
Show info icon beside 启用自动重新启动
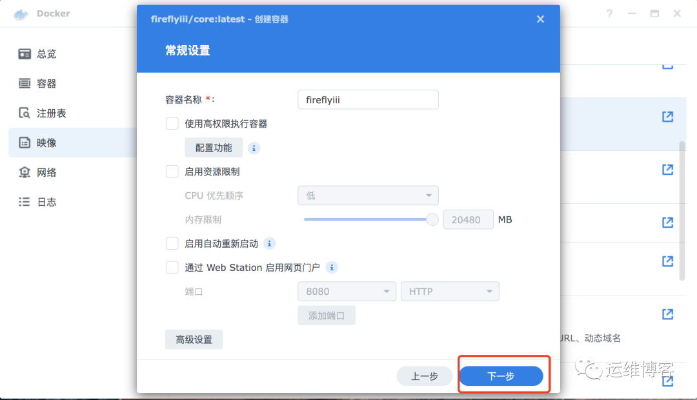269,244
